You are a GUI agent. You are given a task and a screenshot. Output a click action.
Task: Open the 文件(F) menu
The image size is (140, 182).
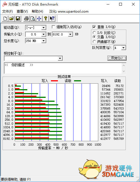[x=8, y=11]
